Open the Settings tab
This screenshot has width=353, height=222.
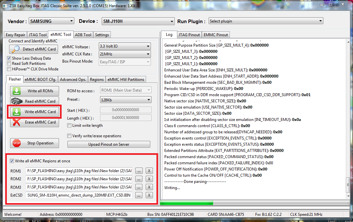coord(102,35)
